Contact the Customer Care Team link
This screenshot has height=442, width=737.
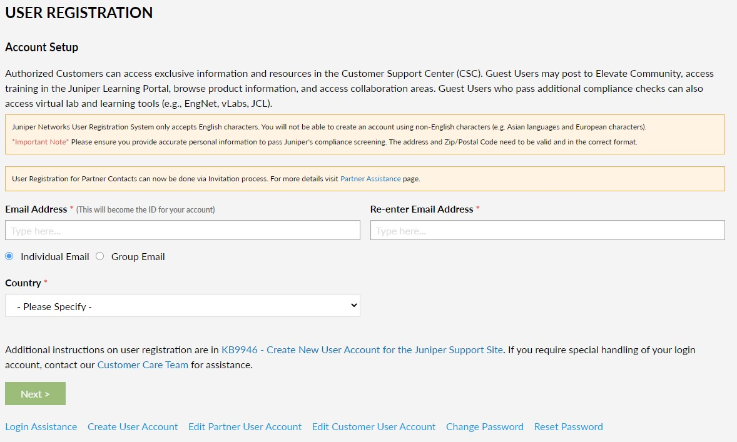click(x=143, y=365)
